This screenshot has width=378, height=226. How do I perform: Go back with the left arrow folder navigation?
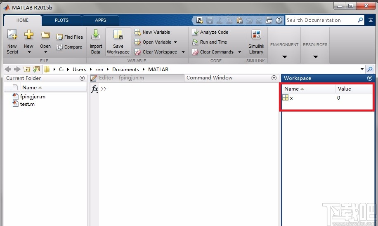8,70
